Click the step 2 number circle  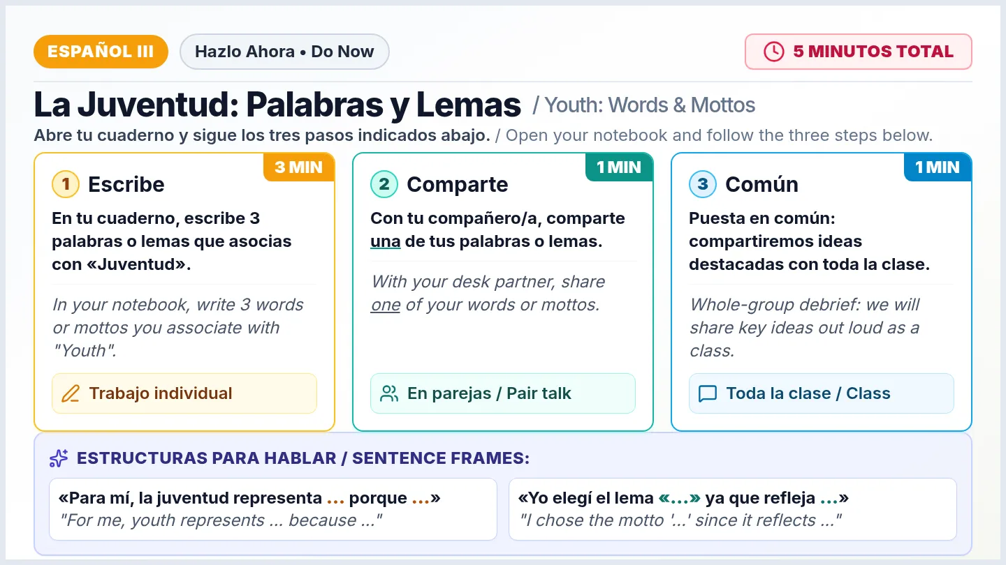point(384,184)
